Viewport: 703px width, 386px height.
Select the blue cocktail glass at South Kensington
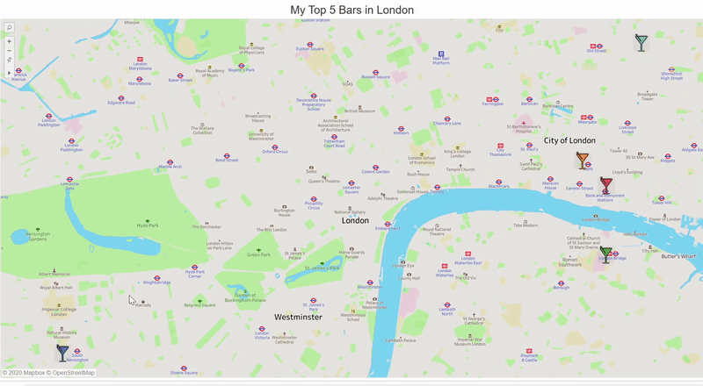pos(62,353)
